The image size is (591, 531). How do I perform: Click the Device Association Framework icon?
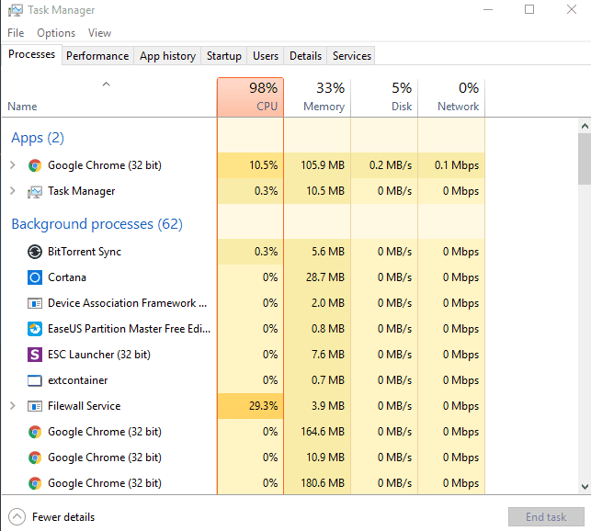[35, 303]
